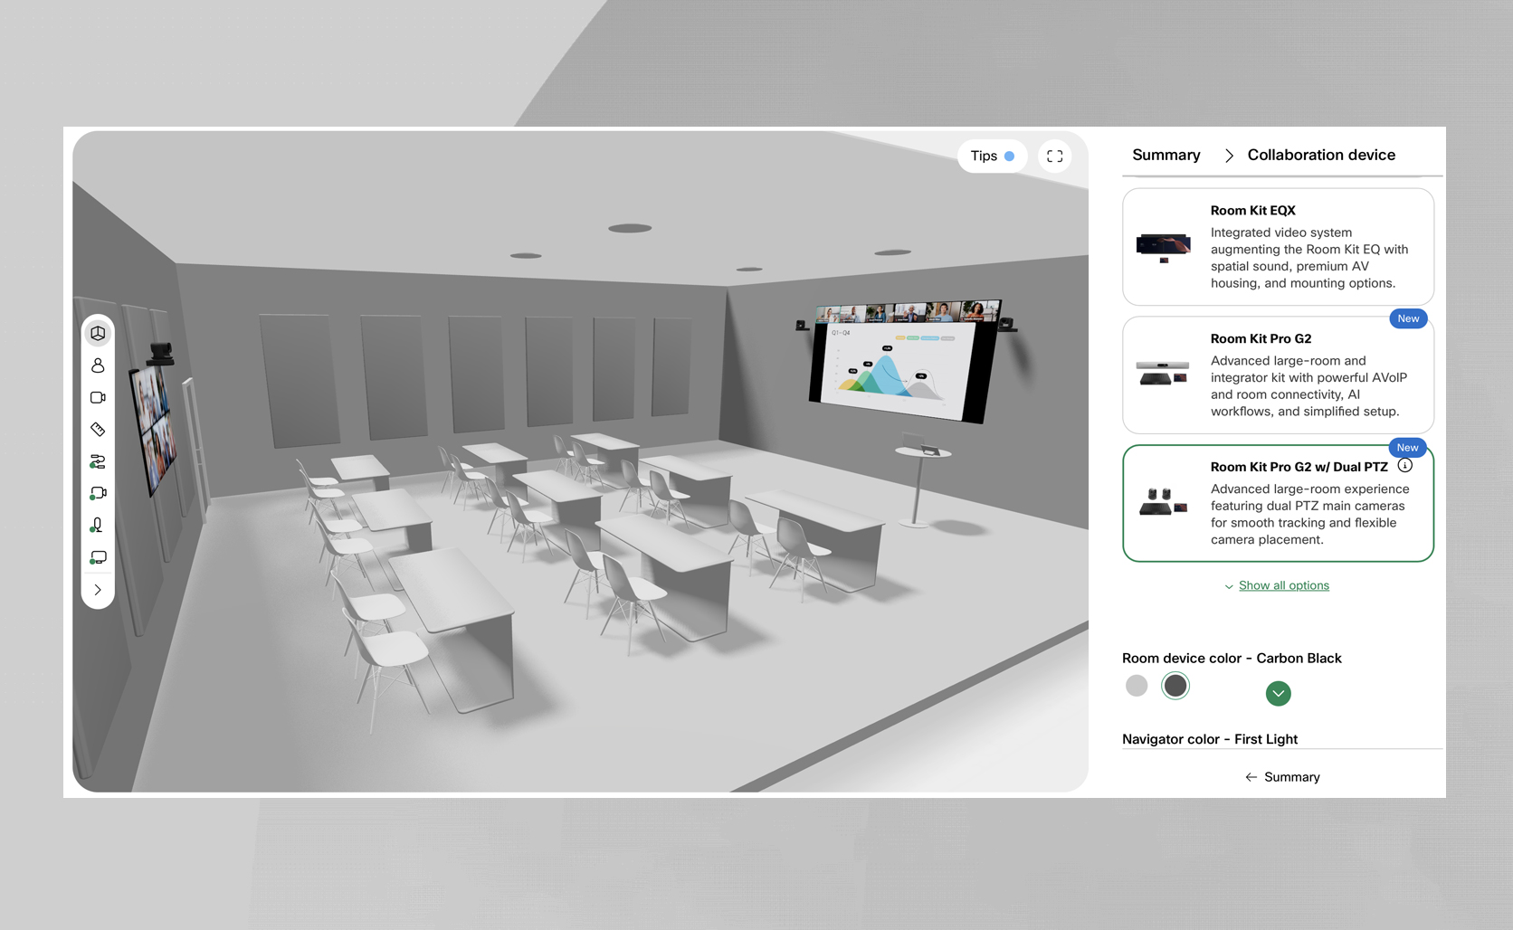Select the Room Kit Pro G2 option
This screenshot has height=930, width=1513.
pos(1278,375)
